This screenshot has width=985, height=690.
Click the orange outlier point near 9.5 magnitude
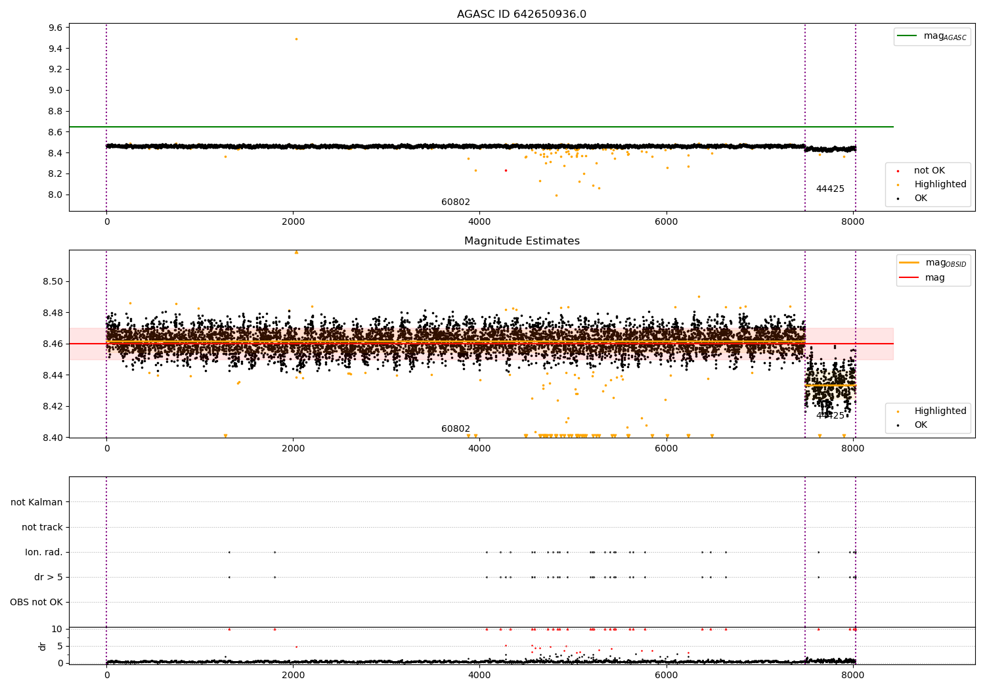click(x=296, y=39)
